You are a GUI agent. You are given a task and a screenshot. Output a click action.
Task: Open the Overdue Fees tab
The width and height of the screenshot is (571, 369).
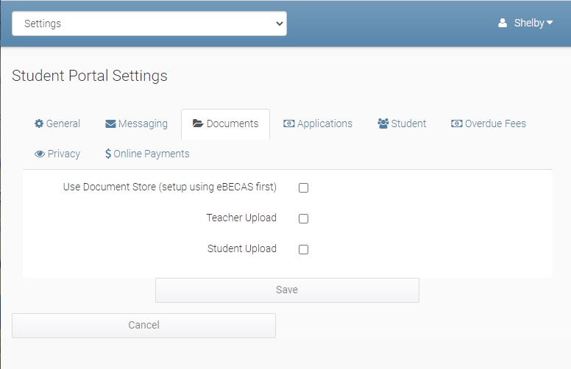click(x=495, y=123)
